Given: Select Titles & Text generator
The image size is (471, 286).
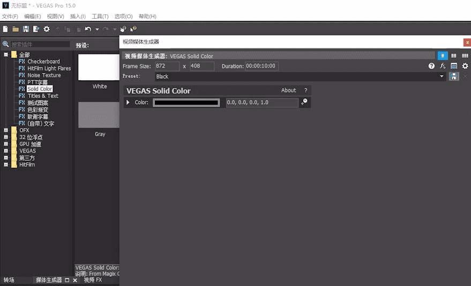Looking at the screenshot, I should click(43, 96).
